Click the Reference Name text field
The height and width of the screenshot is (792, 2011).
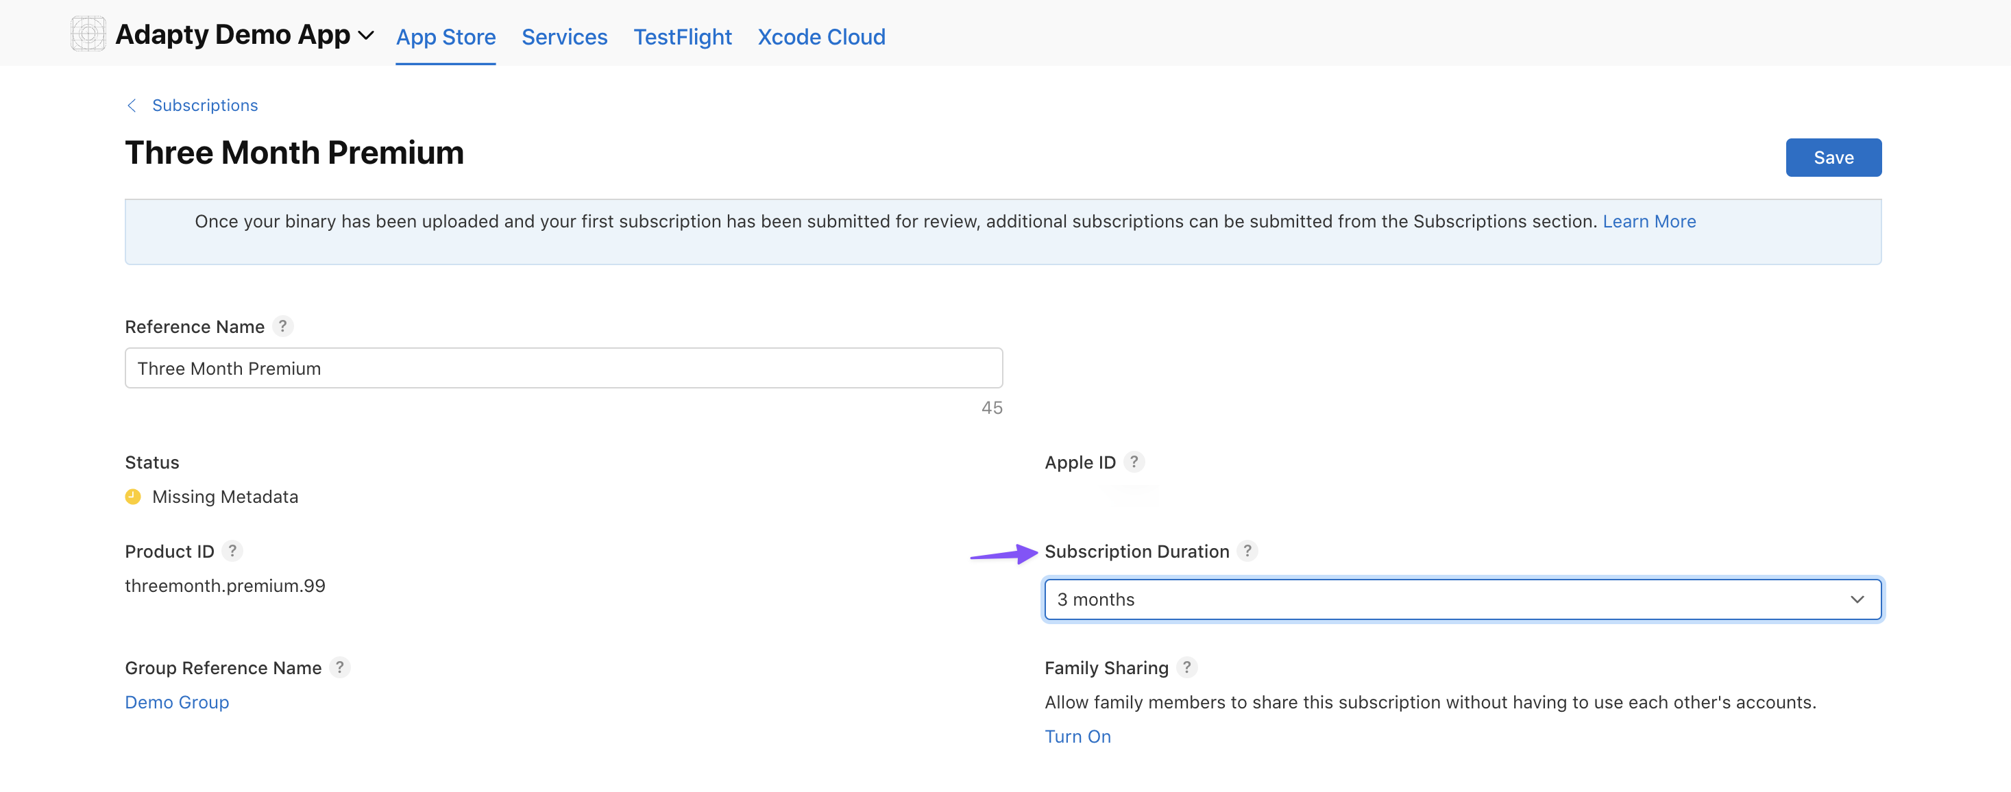[563, 369]
